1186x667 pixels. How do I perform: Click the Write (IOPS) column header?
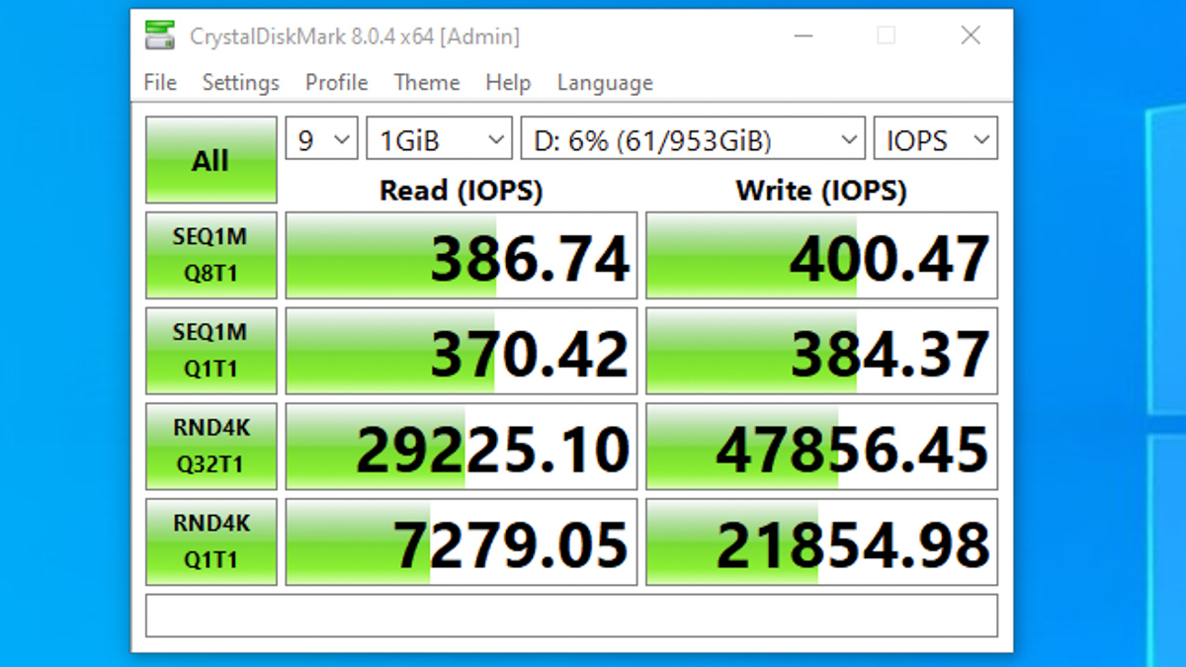click(x=821, y=190)
